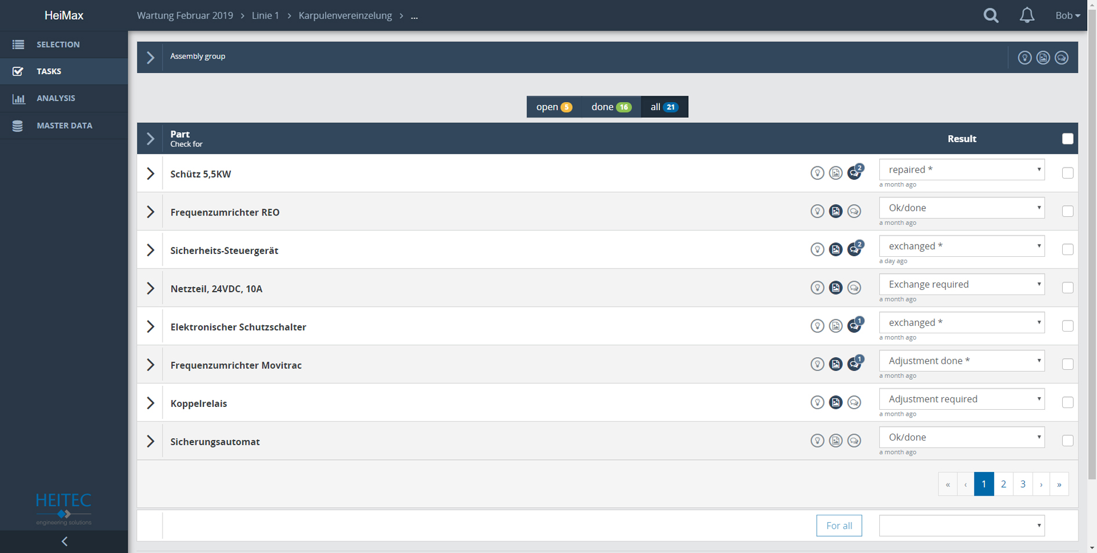
Task: Click the For all button
Action: point(839,525)
